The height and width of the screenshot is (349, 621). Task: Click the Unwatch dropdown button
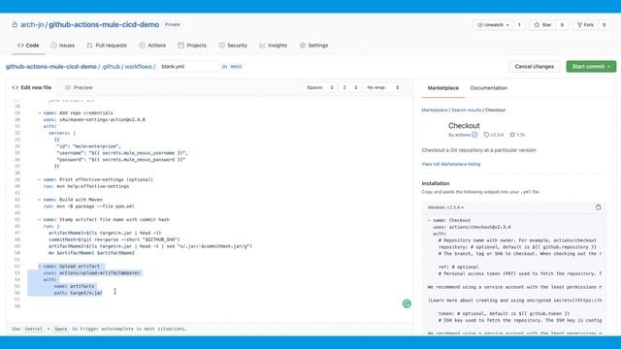coord(493,25)
